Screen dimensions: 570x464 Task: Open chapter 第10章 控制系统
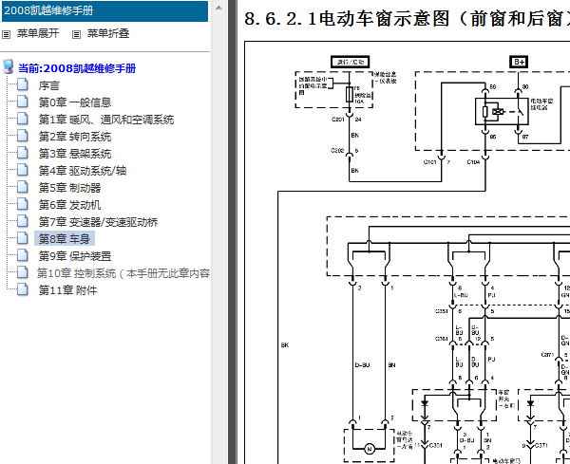[123, 273]
